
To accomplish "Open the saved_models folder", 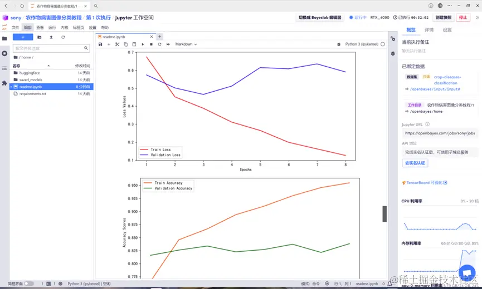I will 51,79.
